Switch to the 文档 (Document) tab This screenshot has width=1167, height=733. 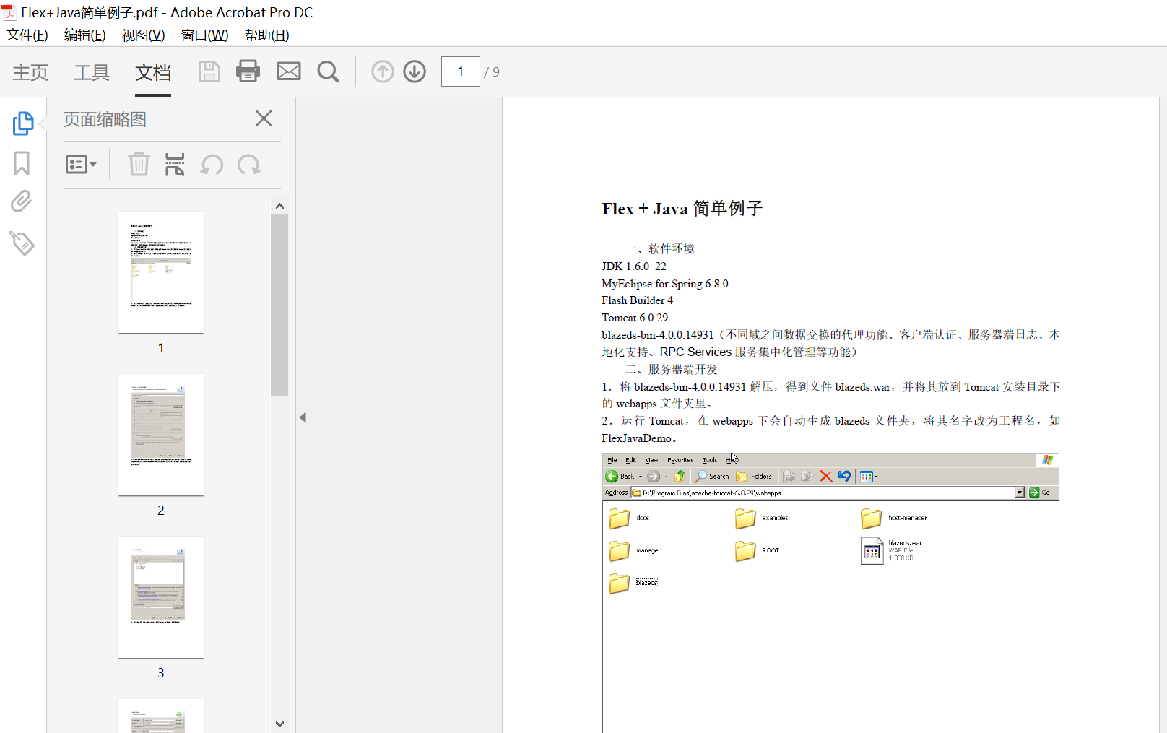(153, 72)
